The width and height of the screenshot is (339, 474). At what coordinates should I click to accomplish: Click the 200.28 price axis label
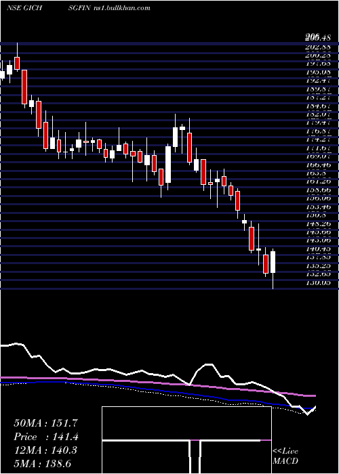coord(317,56)
